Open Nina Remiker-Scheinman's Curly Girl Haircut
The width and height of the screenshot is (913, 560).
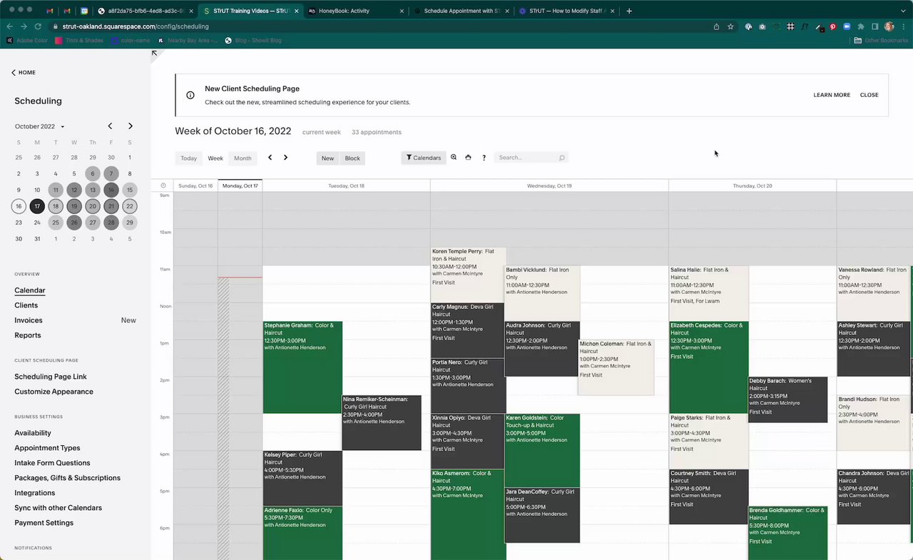click(382, 422)
